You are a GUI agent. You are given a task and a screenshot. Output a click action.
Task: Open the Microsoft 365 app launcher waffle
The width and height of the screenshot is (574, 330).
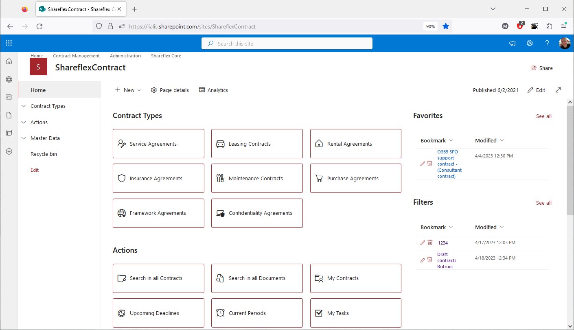(x=9, y=43)
